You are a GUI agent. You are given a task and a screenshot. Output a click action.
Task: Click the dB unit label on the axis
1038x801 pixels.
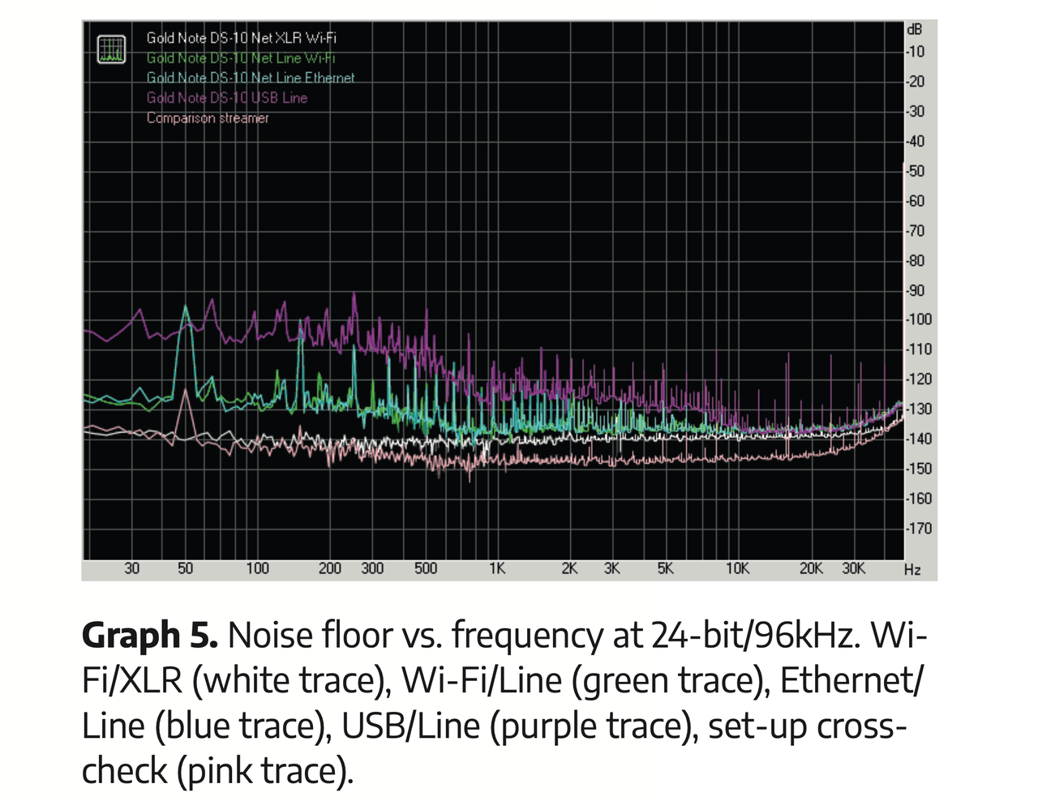coord(915,29)
